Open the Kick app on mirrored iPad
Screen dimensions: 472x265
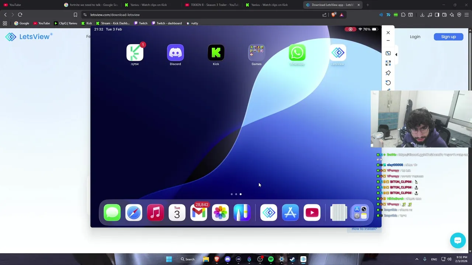click(216, 53)
